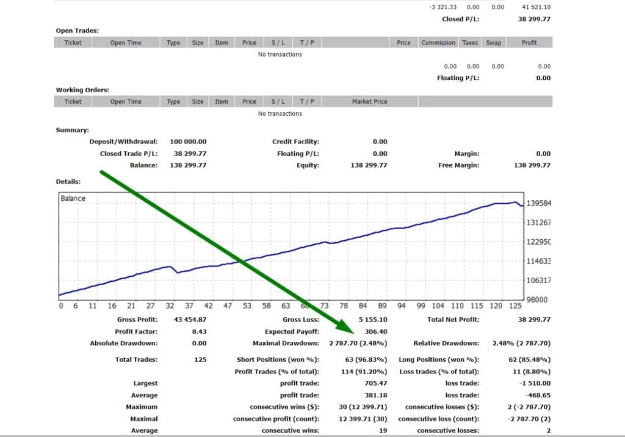The image size is (625, 437).
Task: Click the Commission column header
Action: click(438, 42)
